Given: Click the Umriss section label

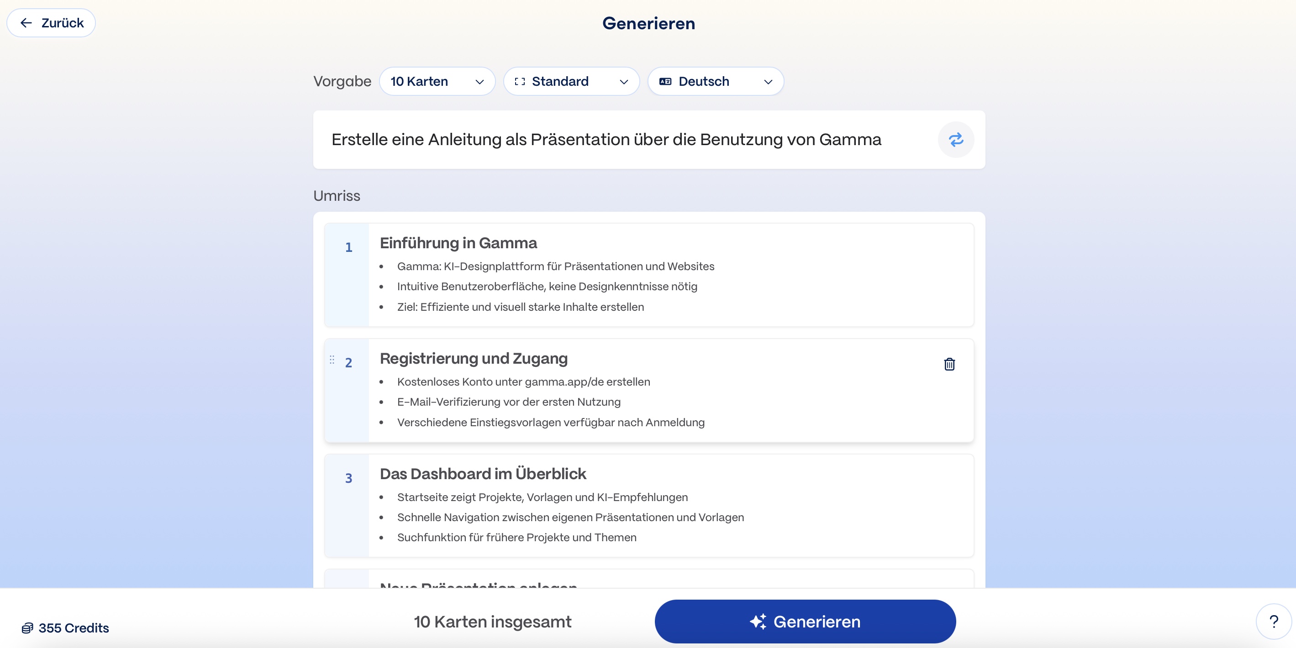Looking at the screenshot, I should 337,196.
